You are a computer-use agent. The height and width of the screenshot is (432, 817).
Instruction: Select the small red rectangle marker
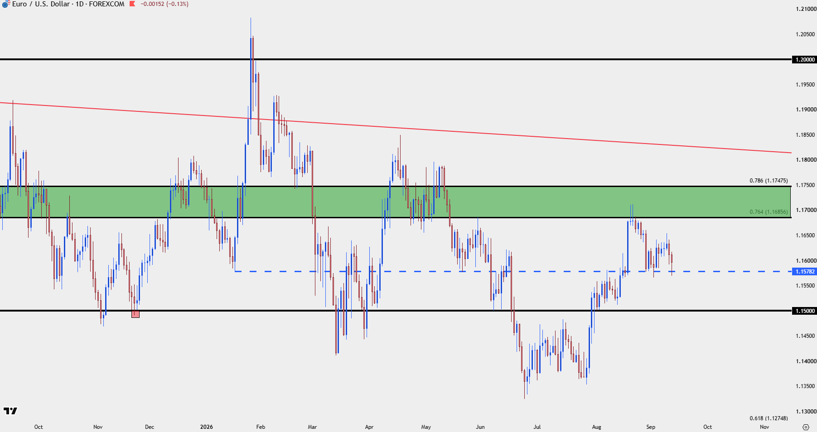(135, 314)
